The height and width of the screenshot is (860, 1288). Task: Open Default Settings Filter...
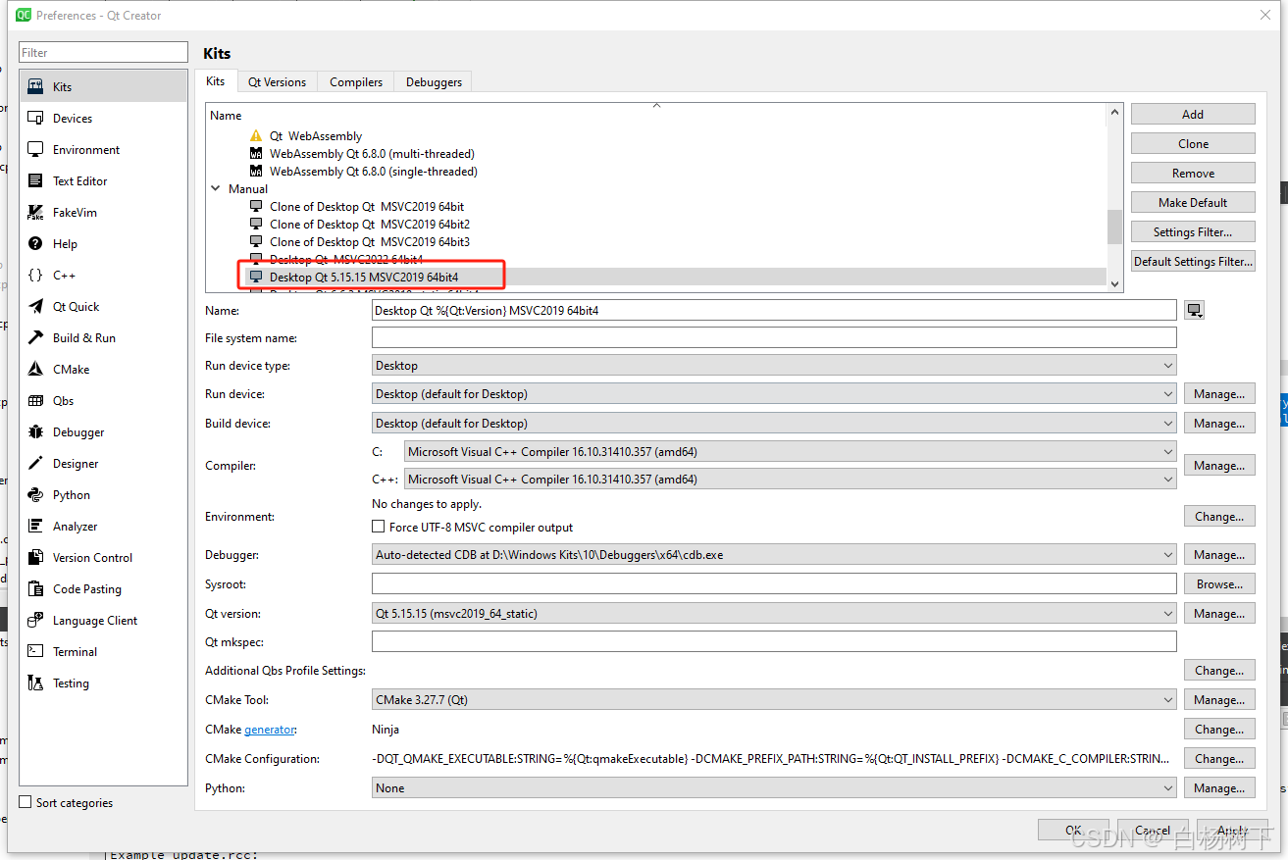(x=1193, y=261)
